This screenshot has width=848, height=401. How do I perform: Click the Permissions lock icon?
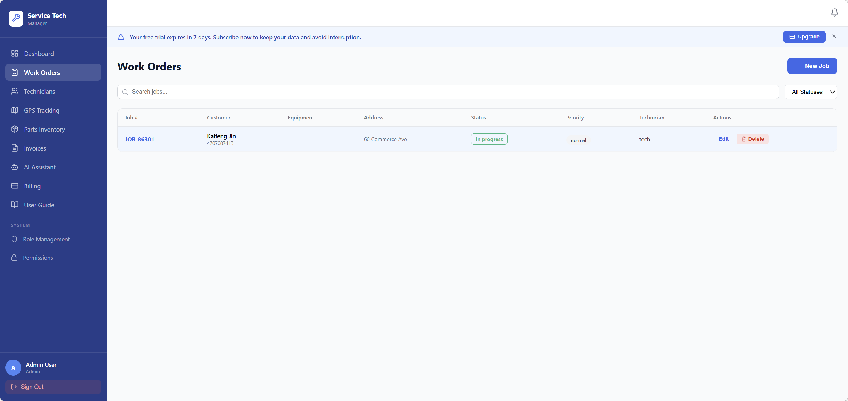coord(14,257)
